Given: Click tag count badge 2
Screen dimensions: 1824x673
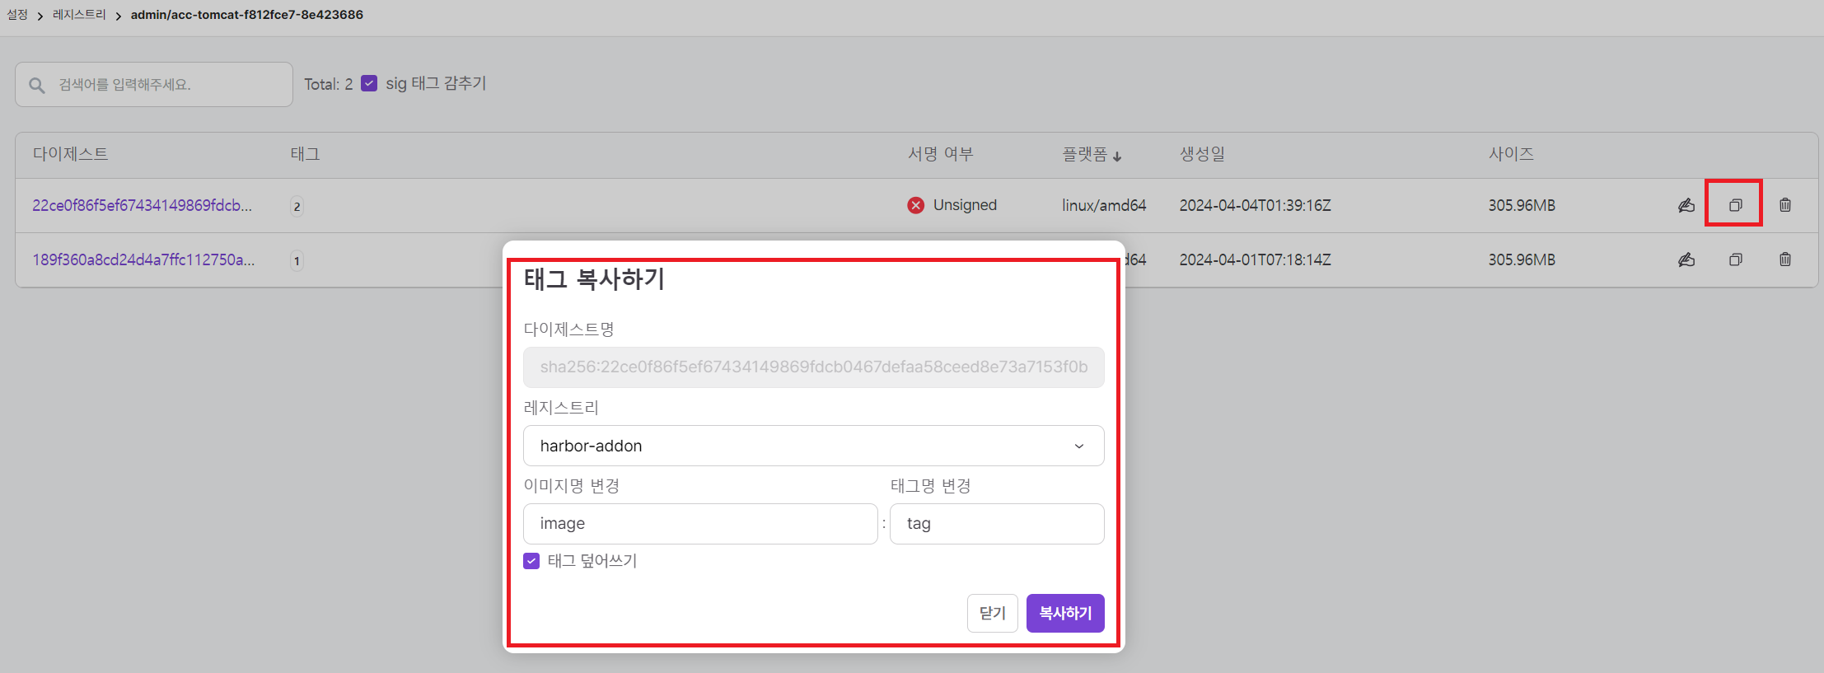Looking at the screenshot, I should click(x=297, y=206).
